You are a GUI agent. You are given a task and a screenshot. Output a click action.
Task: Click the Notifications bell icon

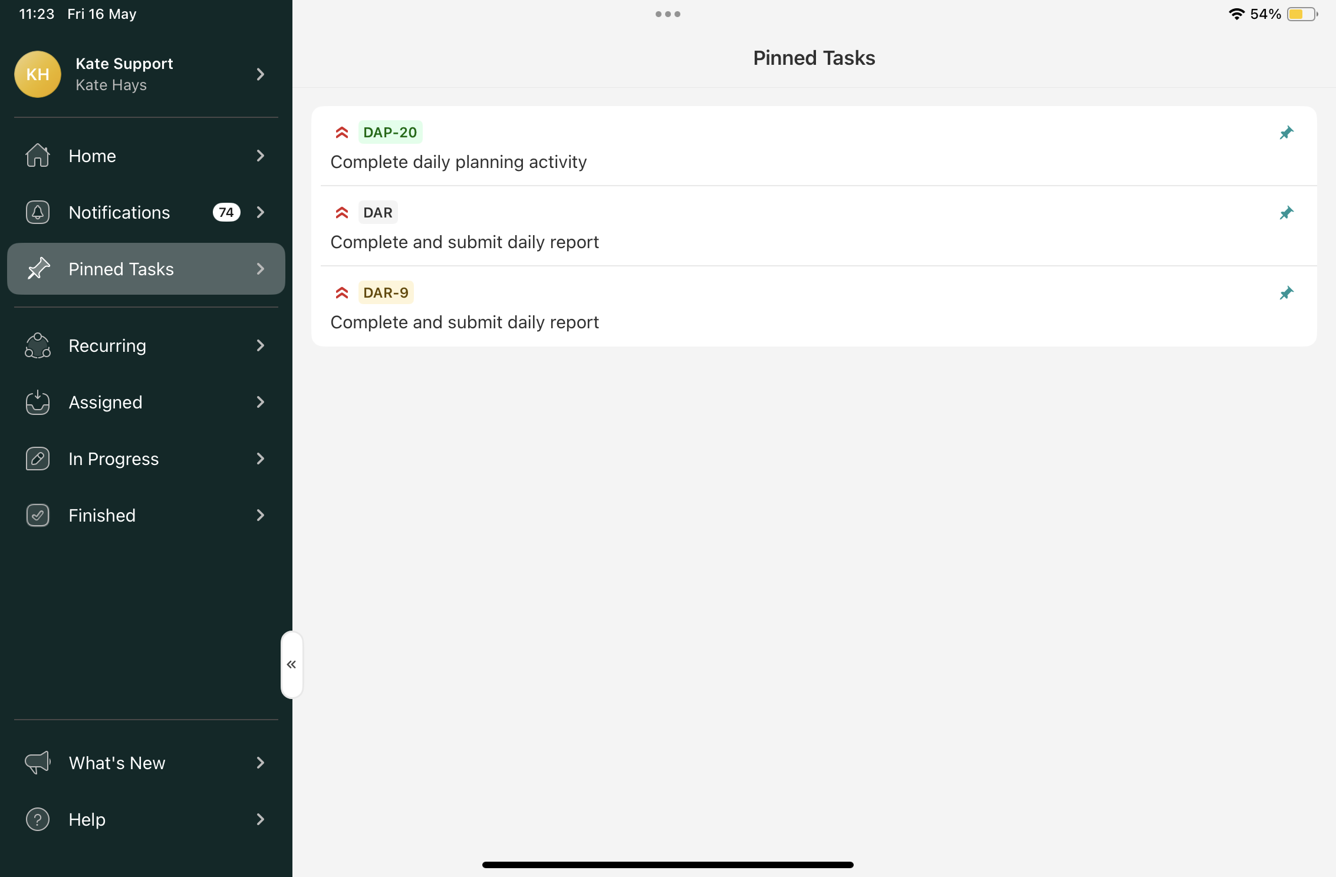[x=38, y=212]
